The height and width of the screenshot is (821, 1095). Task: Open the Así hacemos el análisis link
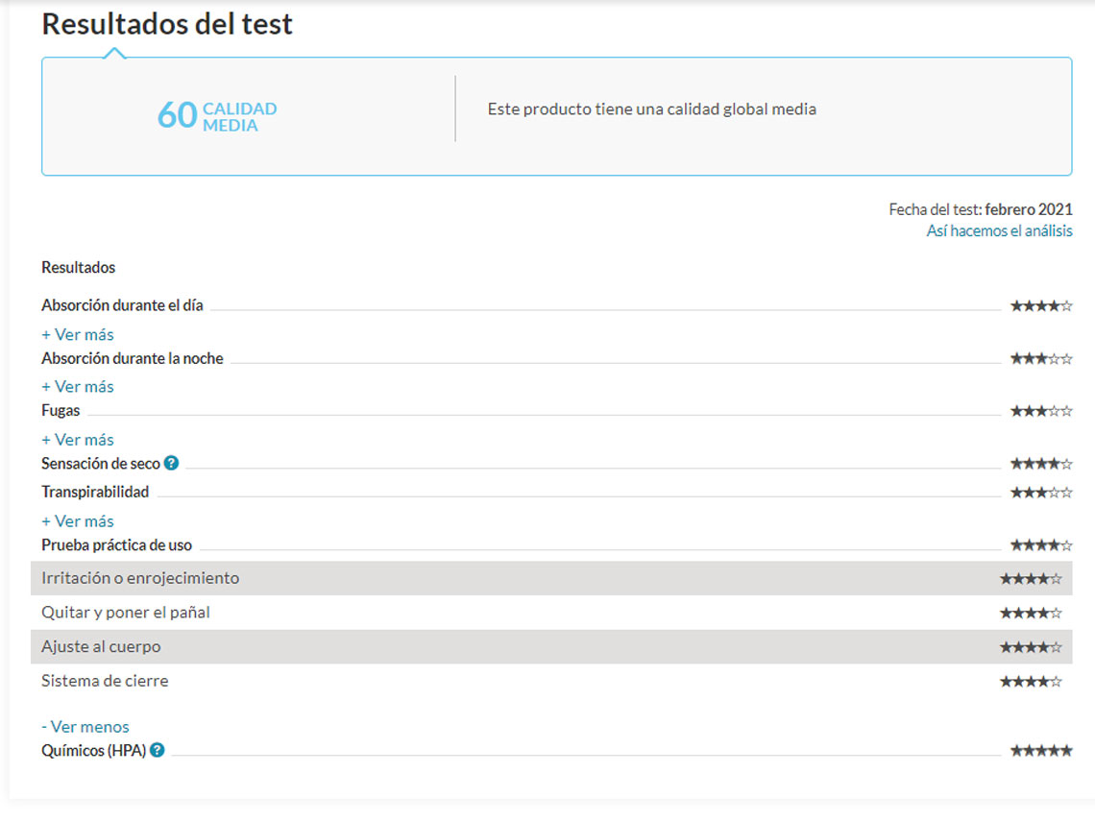pyautogui.click(x=999, y=230)
